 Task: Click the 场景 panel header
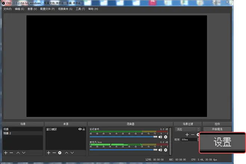[x=23, y=124]
